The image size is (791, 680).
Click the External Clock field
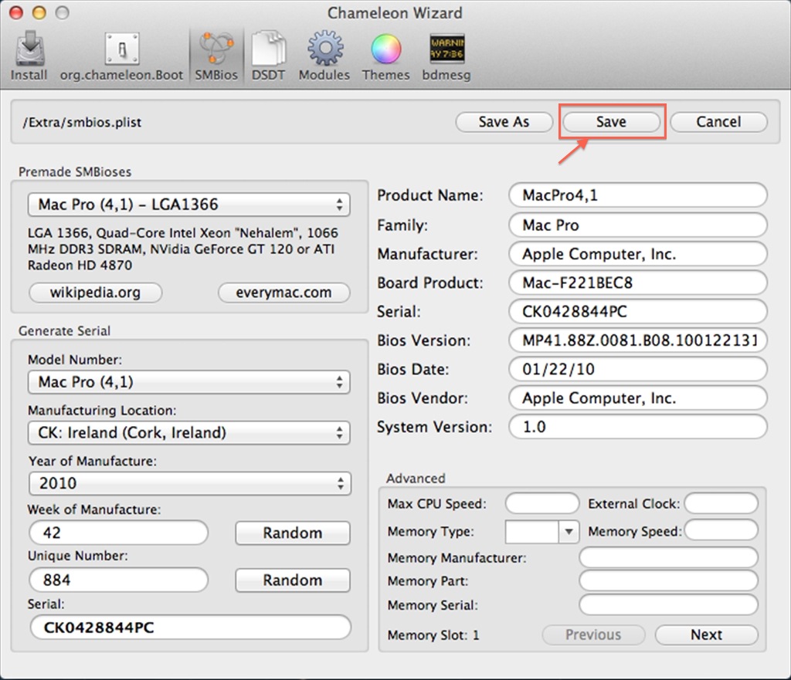click(x=721, y=503)
